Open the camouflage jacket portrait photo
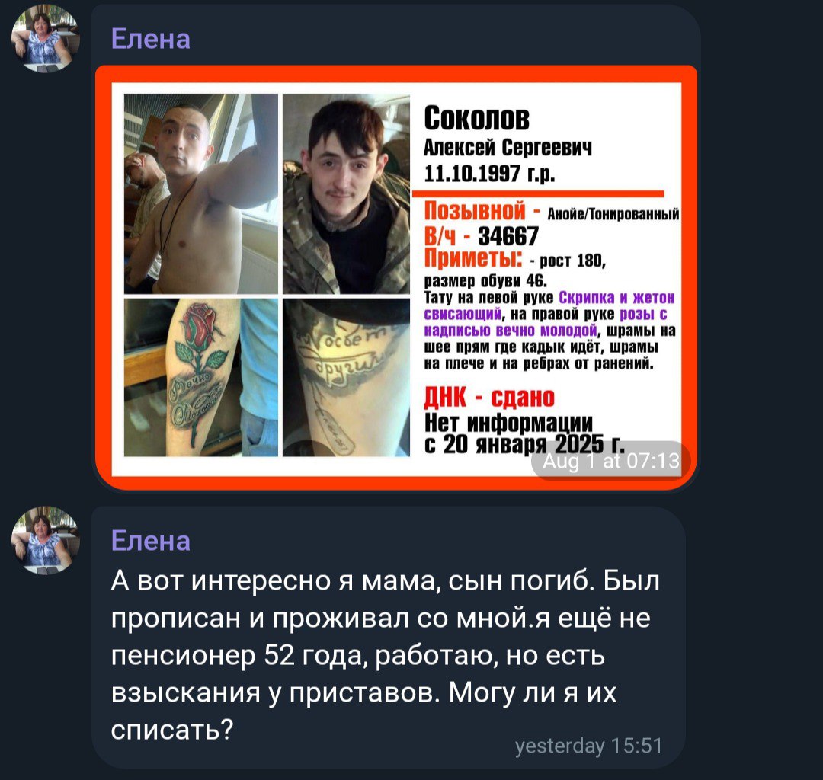Image resolution: width=823 pixels, height=780 pixels. coord(347,194)
